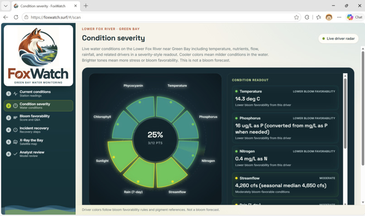
Task: Select the Streamflow radar wedge
Action: pos(169,174)
